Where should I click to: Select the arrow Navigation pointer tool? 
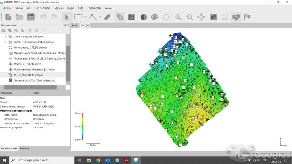67,17
